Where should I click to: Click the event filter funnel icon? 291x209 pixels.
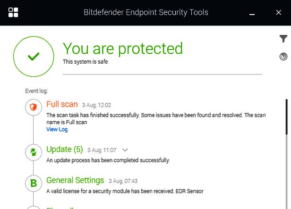tap(283, 39)
